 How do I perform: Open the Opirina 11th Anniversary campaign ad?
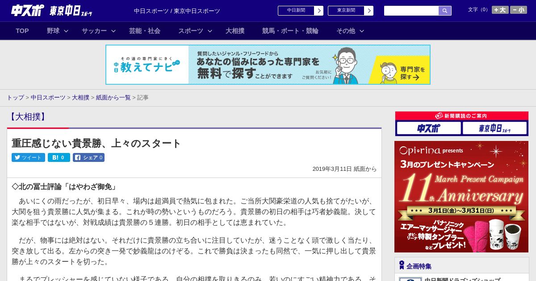(x=461, y=197)
